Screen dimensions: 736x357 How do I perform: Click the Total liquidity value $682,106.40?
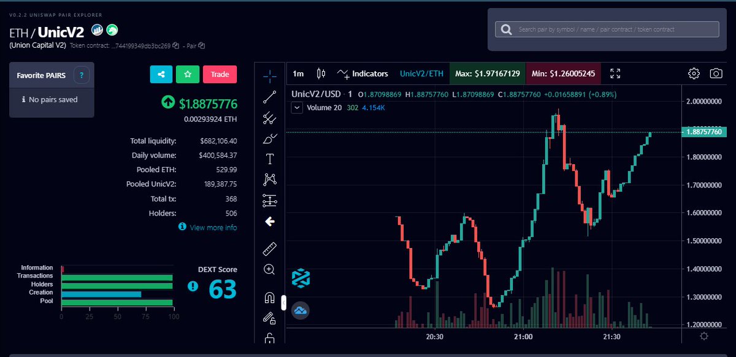tap(218, 141)
